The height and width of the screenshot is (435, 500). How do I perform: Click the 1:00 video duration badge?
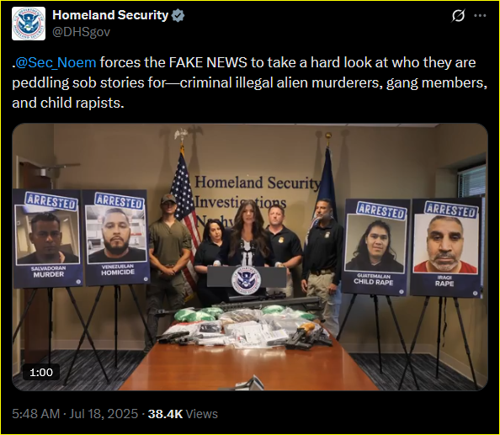coord(41,372)
